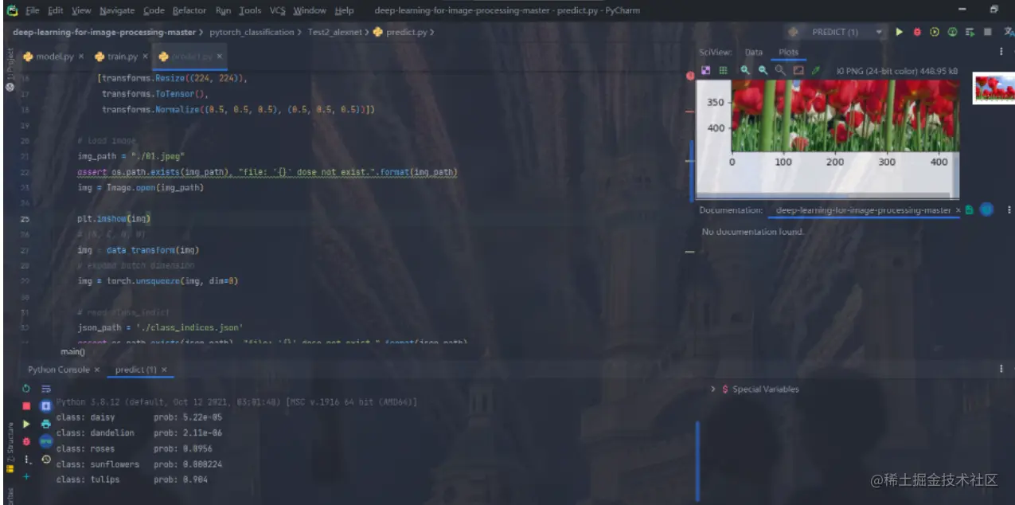The height and width of the screenshot is (505, 1015).
Task: Click the class: tulips output line
Action: (132, 480)
